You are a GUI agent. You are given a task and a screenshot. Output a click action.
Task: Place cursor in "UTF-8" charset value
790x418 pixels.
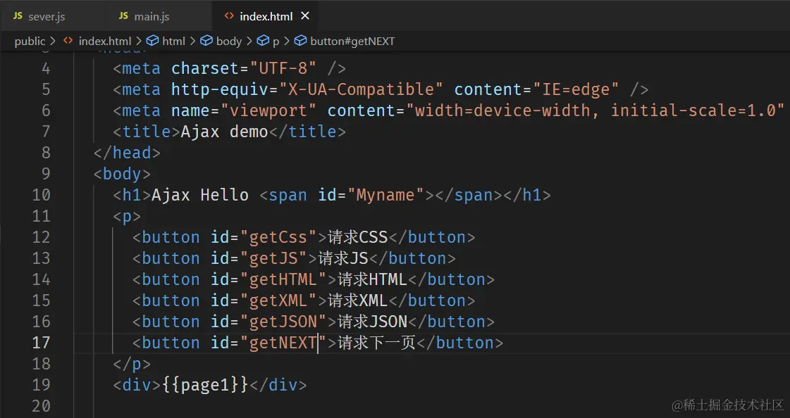[283, 68]
